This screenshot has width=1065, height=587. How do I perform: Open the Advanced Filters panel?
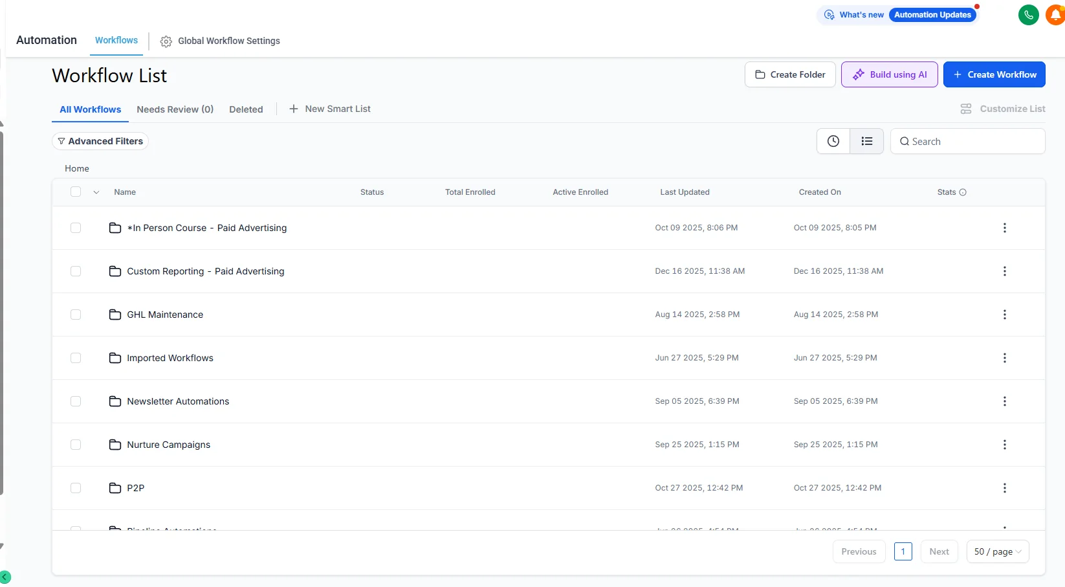pyautogui.click(x=100, y=141)
